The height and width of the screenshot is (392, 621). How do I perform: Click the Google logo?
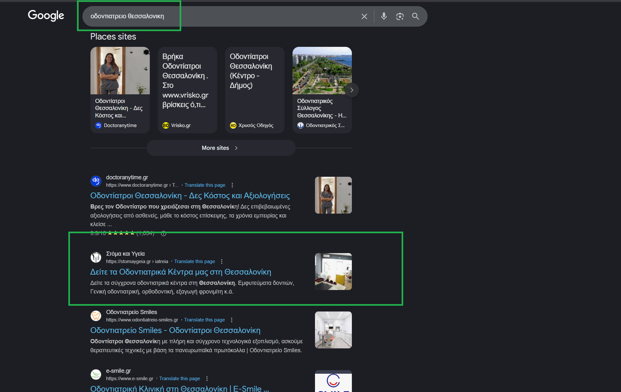click(x=46, y=15)
